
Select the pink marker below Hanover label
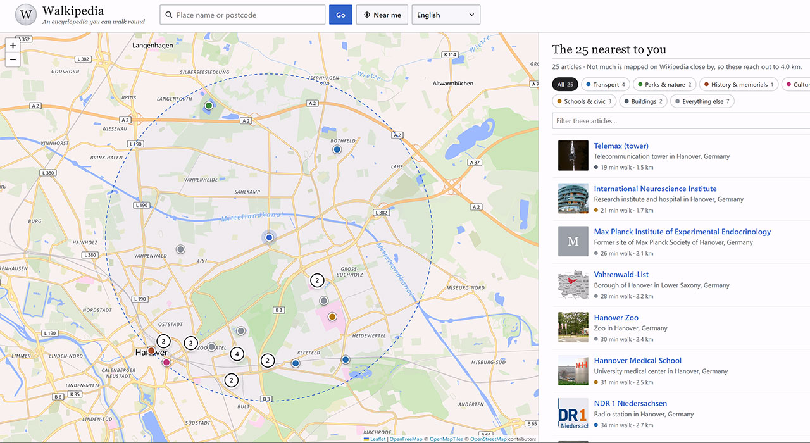point(166,363)
